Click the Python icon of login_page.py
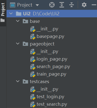 33,59
